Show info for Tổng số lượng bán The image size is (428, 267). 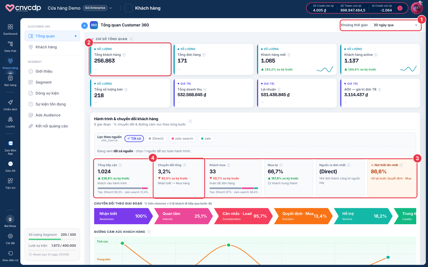click(126, 89)
